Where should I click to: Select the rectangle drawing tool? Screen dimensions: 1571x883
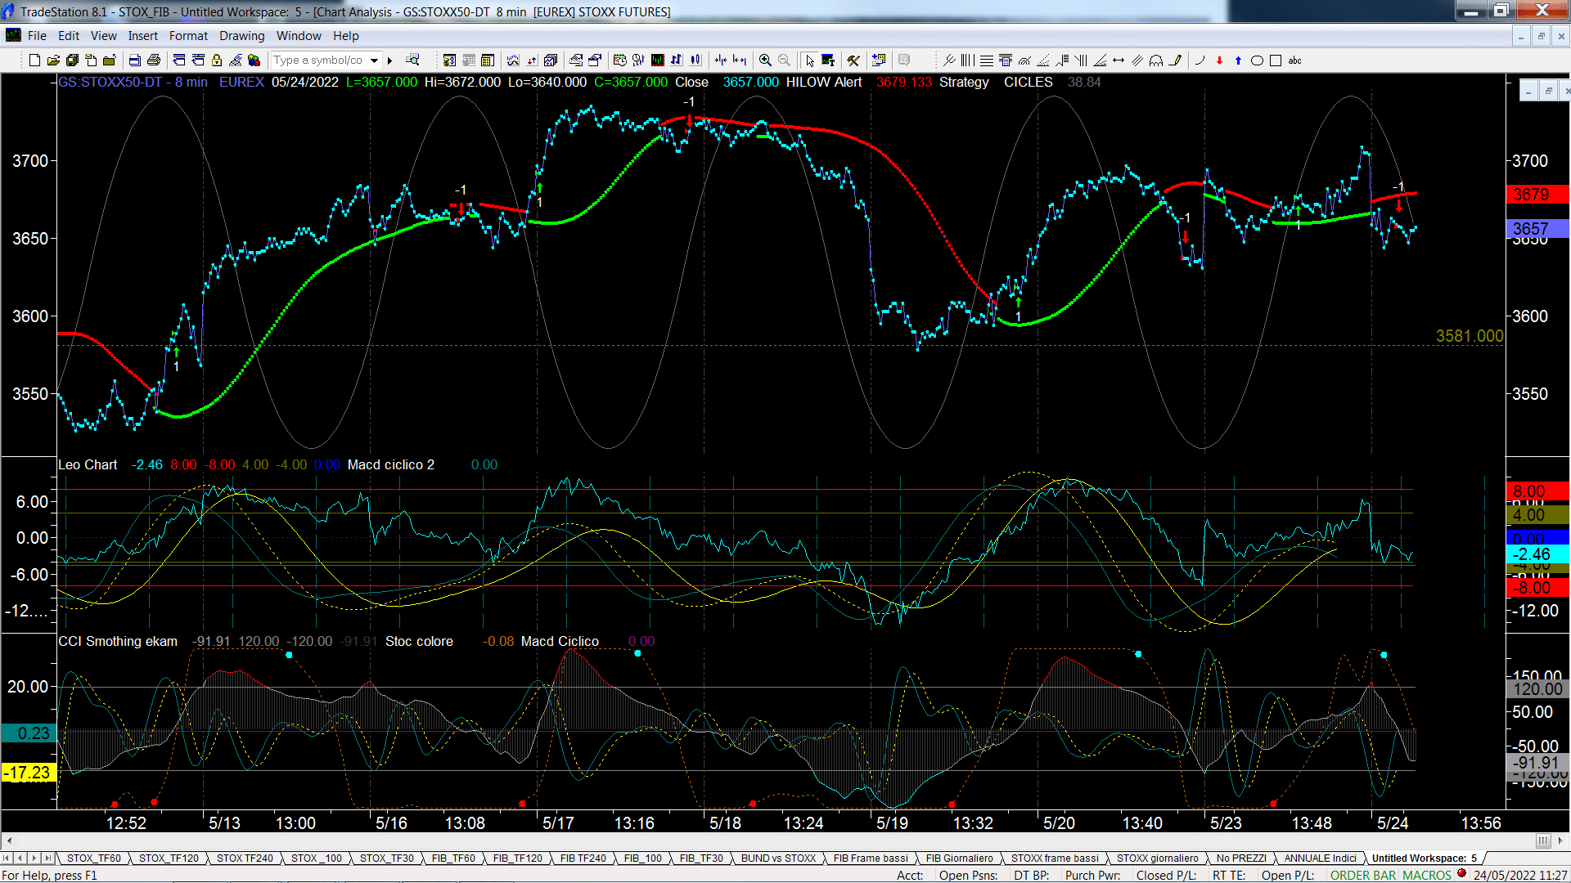click(1276, 60)
